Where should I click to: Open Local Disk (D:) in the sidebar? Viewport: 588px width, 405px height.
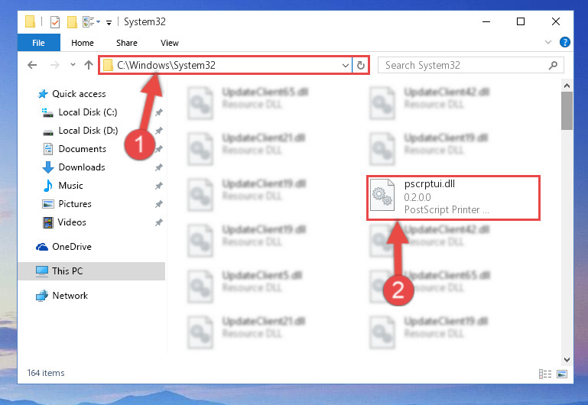(x=88, y=131)
